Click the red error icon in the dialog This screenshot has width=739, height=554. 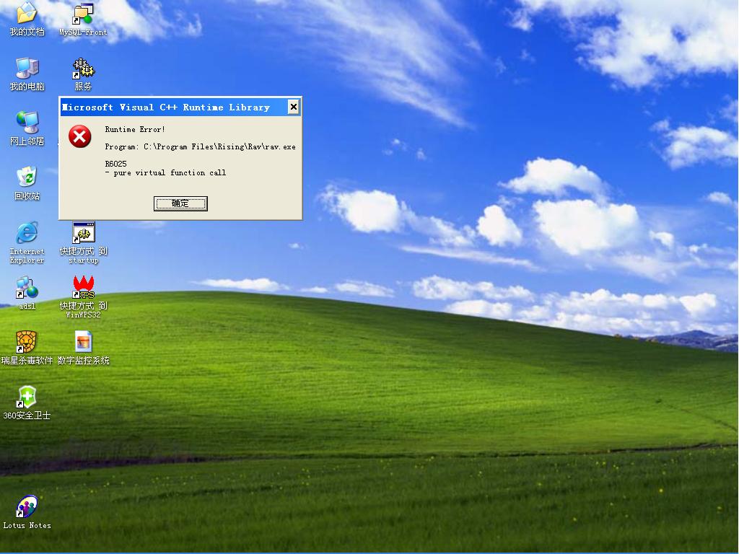point(80,136)
